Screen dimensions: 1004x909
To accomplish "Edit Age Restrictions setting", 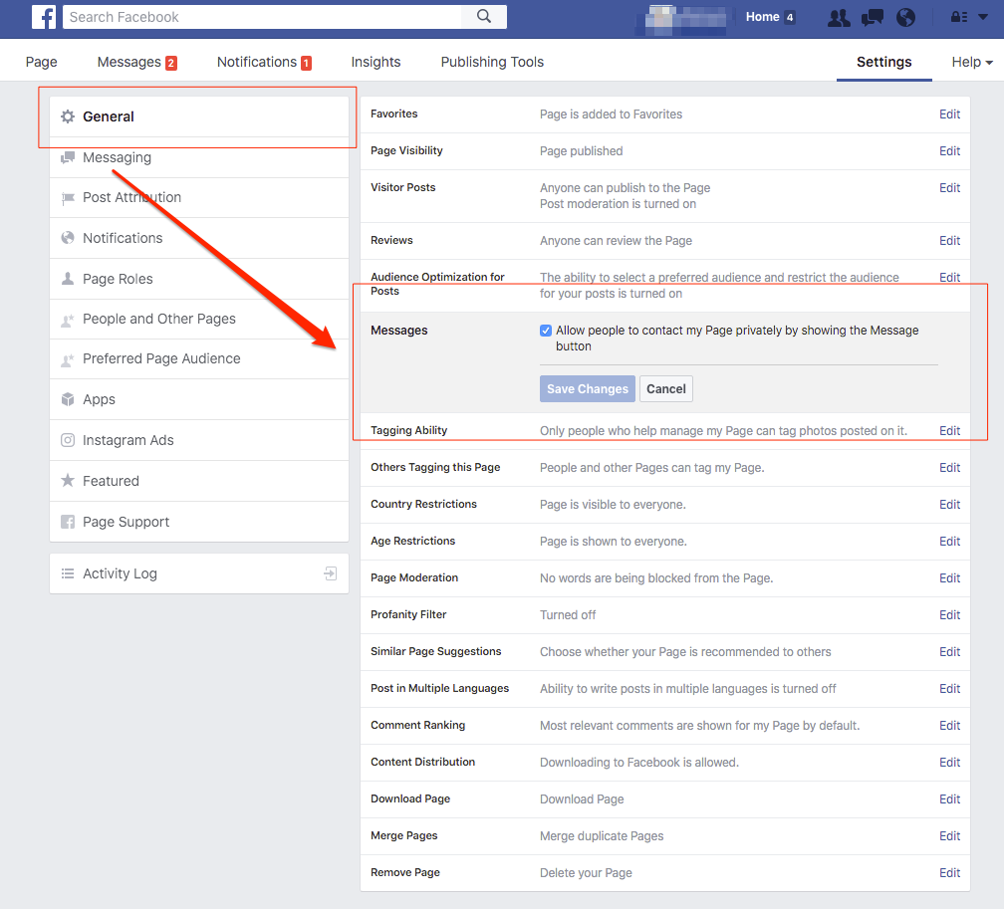I will [x=949, y=542].
